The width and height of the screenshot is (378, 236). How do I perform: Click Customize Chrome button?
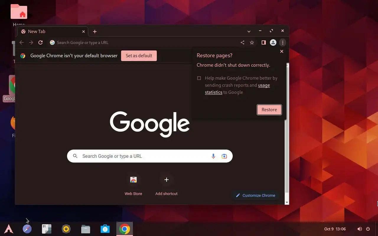(256, 195)
